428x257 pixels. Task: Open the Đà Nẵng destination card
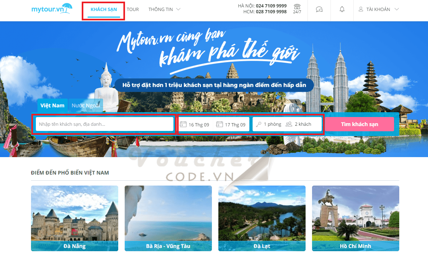75,218
